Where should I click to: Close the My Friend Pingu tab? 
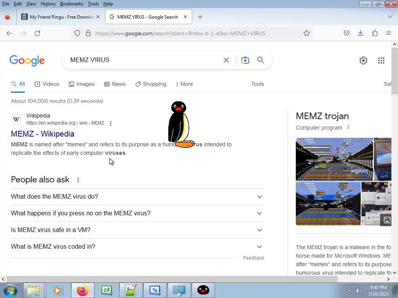[x=98, y=17]
